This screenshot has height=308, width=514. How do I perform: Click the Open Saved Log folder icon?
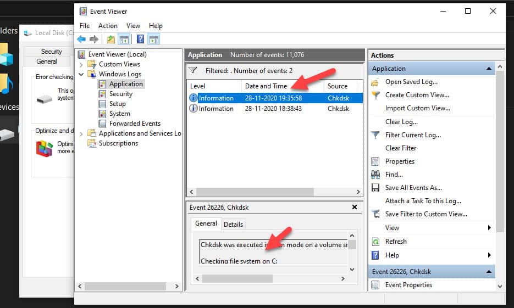pyautogui.click(x=375, y=82)
